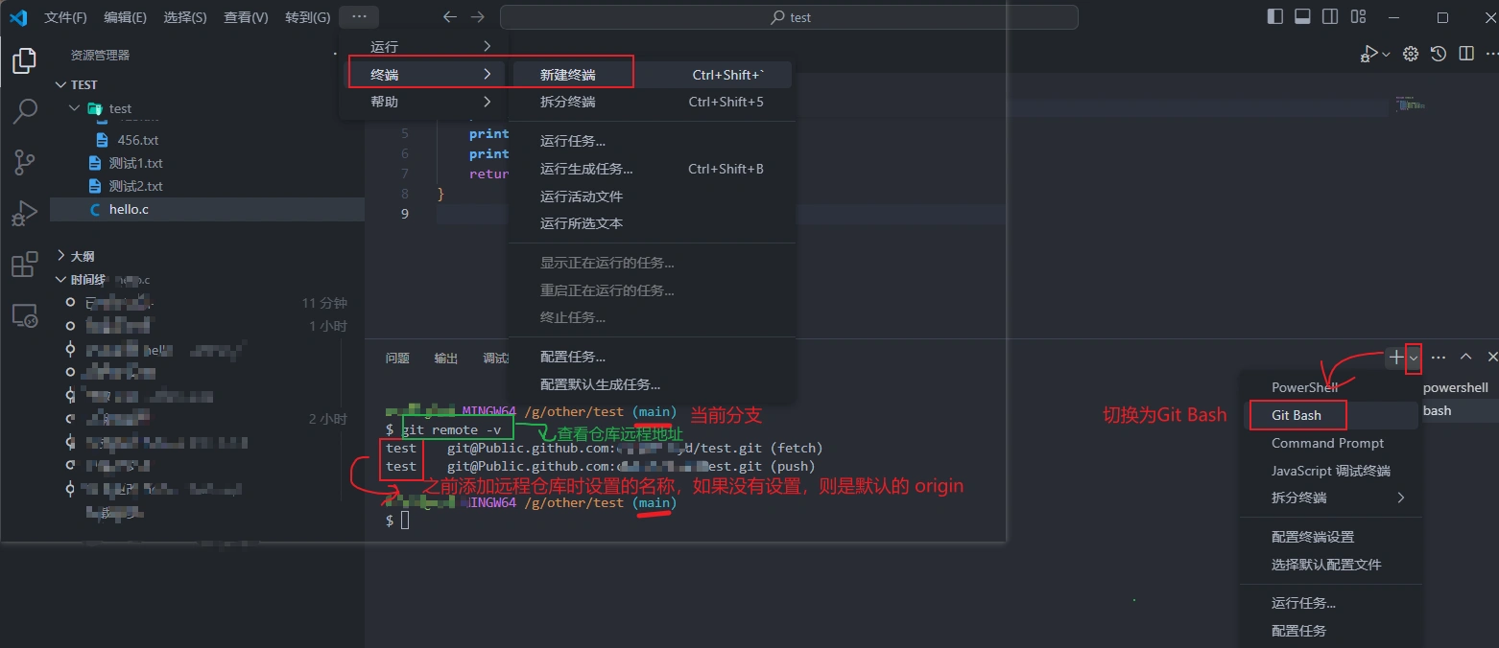Viewport: 1499px width, 648px height.
Task: Open the Source Control view
Action: point(24,162)
